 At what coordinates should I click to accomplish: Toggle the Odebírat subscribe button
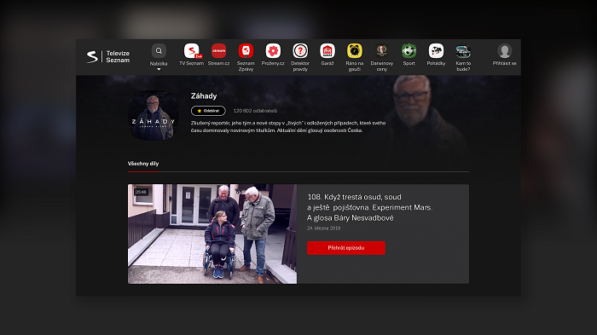click(x=208, y=111)
